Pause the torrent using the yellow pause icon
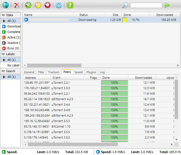 pyautogui.click(x=38, y=5)
